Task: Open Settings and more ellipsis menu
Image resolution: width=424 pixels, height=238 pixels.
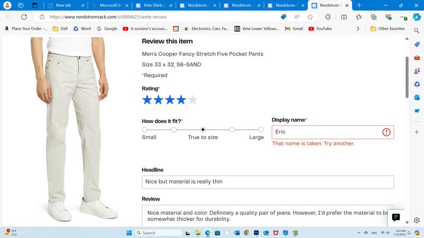Action: tap(403, 17)
